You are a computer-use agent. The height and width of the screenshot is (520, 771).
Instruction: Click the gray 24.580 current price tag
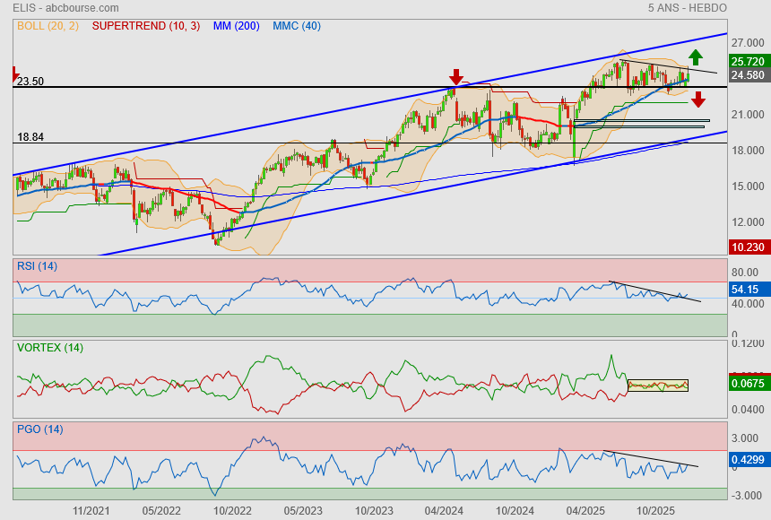[747, 75]
